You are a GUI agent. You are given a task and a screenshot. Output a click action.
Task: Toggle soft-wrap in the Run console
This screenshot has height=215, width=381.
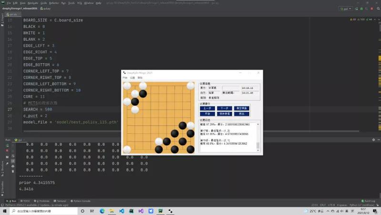point(13,156)
